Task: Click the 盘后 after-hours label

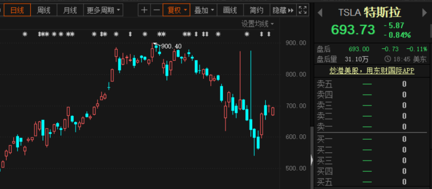Action: 324,49
